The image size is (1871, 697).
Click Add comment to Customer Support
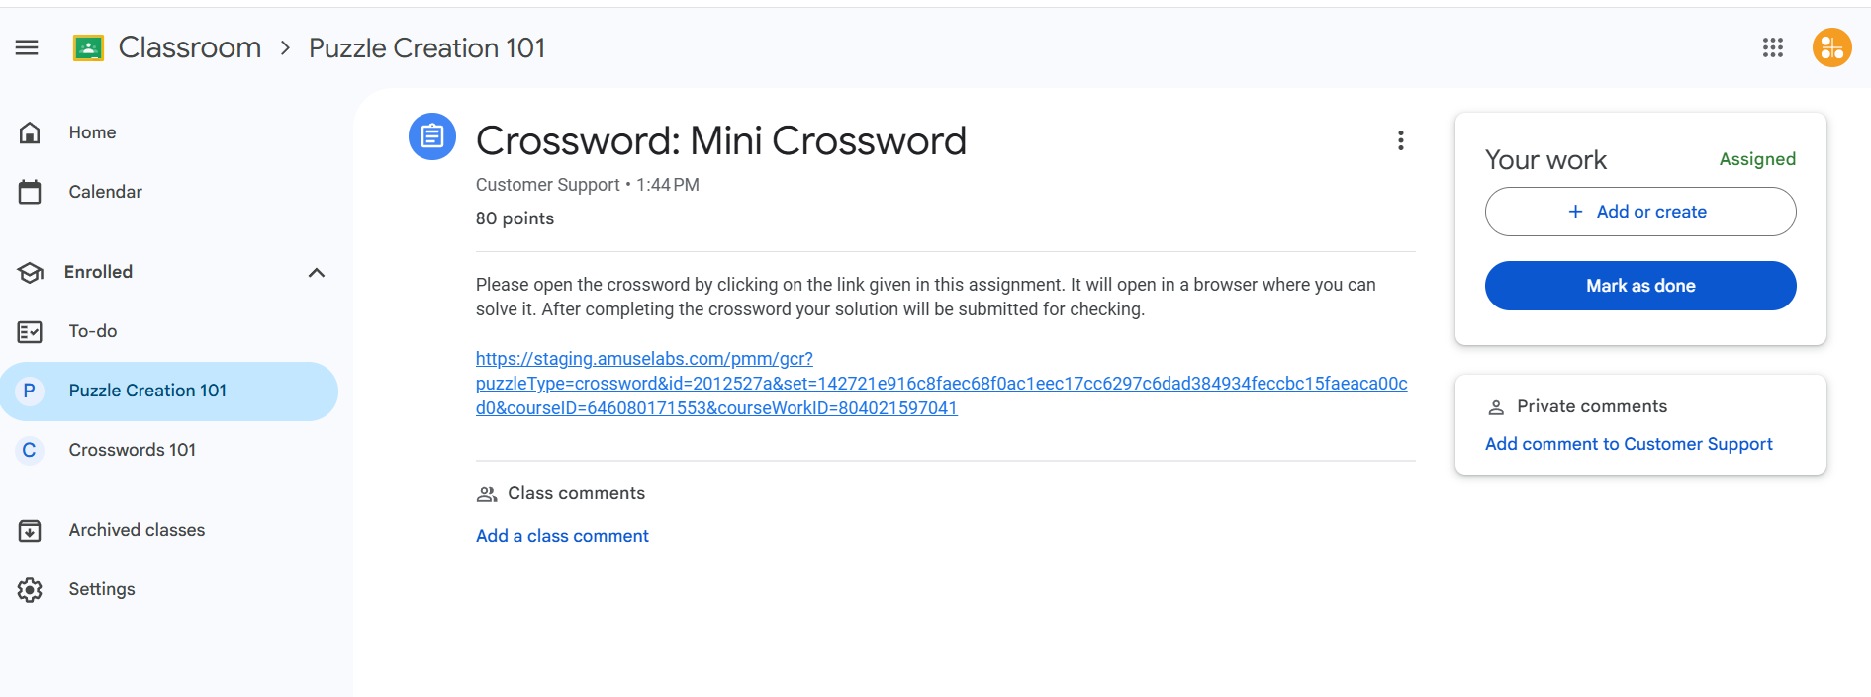click(1628, 444)
